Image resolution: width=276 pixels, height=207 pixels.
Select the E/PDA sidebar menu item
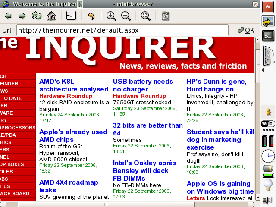click(18, 135)
